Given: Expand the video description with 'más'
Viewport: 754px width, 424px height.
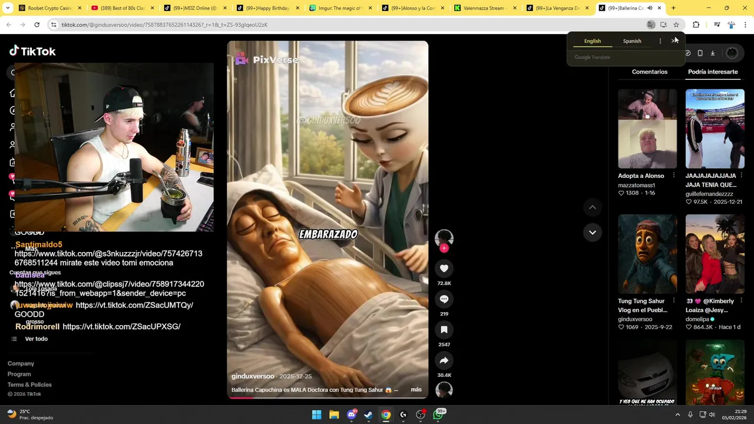Looking at the screenshot, I should click(416, 390).
